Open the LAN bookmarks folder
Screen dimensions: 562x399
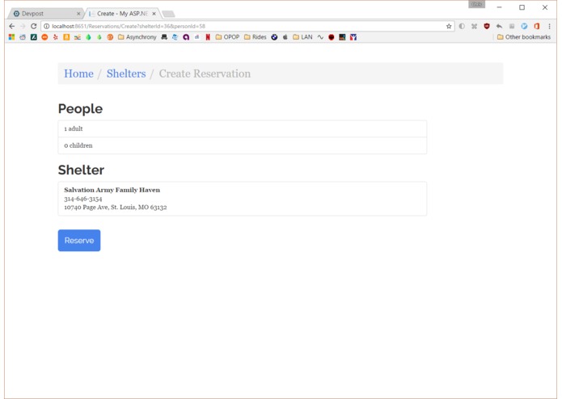(x=302, y=37)
